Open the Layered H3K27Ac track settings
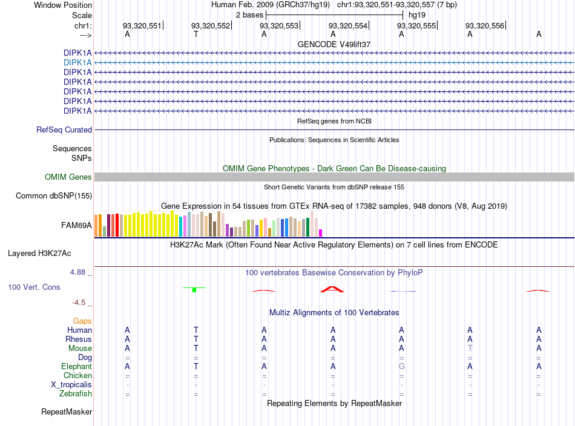The image size is (575, 426). point(39,254)
